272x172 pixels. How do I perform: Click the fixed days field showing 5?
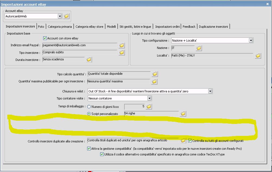[x=134, y=107]
